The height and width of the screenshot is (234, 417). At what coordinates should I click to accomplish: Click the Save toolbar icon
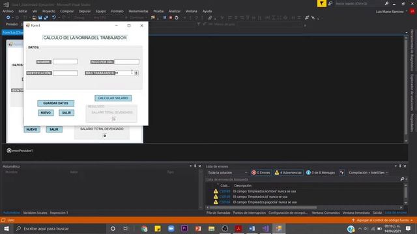coord(40,18)
